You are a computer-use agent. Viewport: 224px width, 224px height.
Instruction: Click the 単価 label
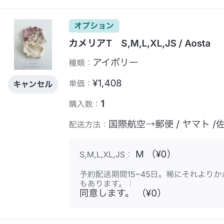coord(77,84)
